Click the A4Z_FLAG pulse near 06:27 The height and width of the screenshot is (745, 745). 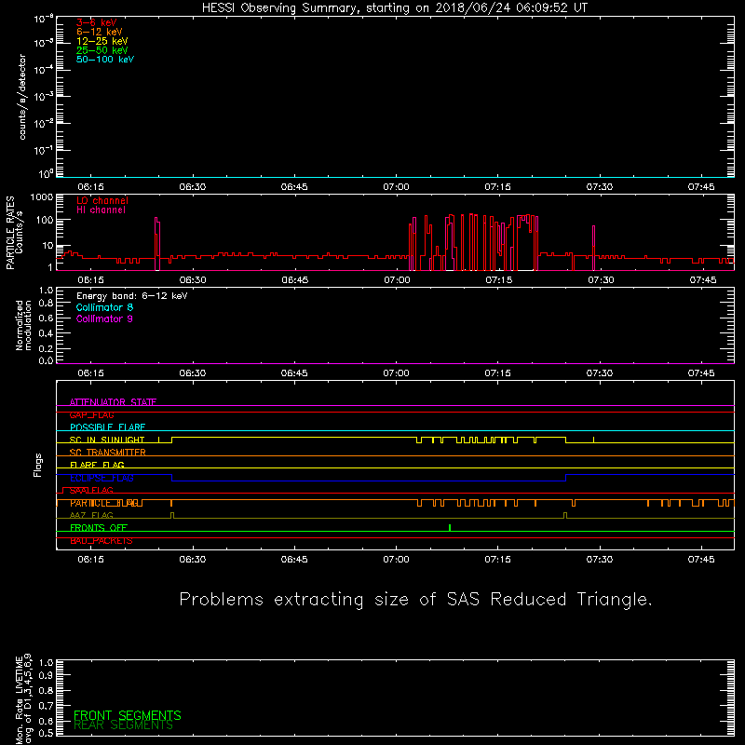tap(172, 515)
